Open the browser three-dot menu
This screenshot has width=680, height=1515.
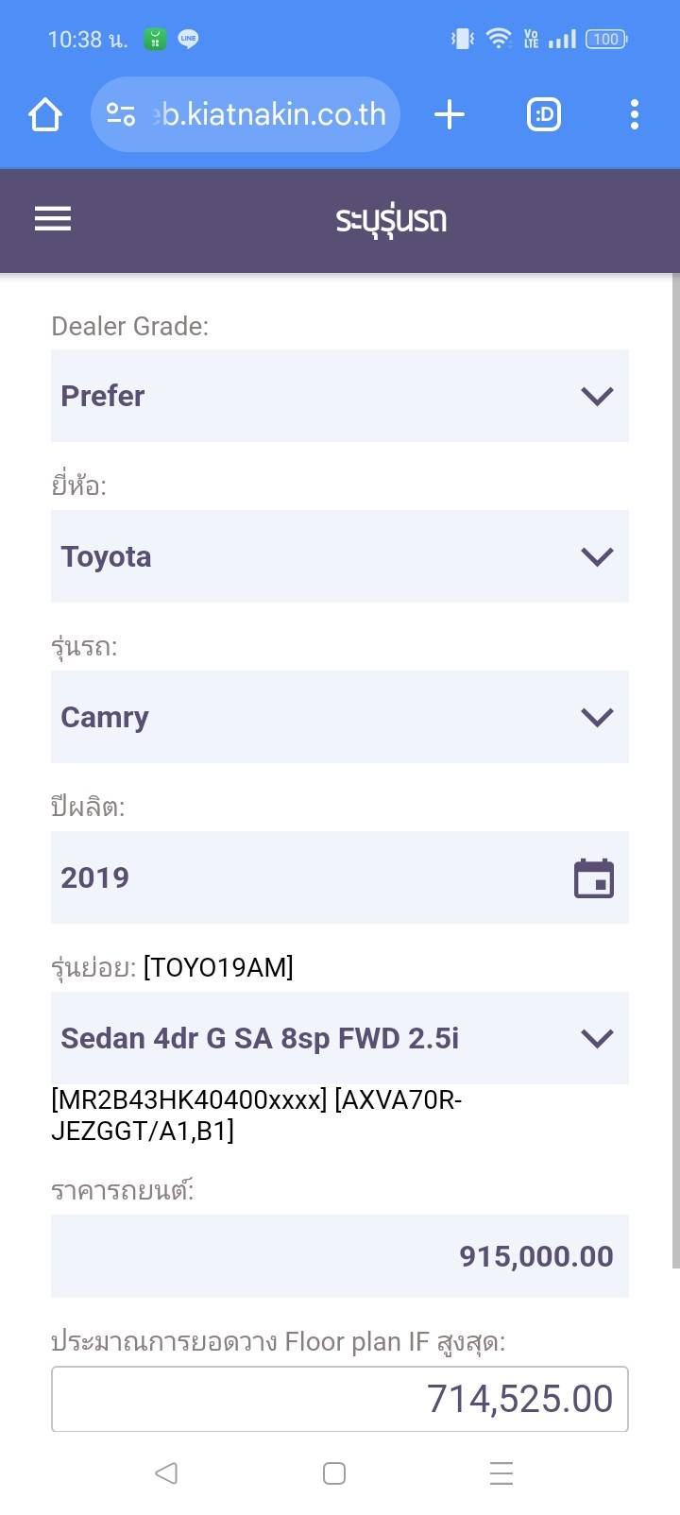635,115
